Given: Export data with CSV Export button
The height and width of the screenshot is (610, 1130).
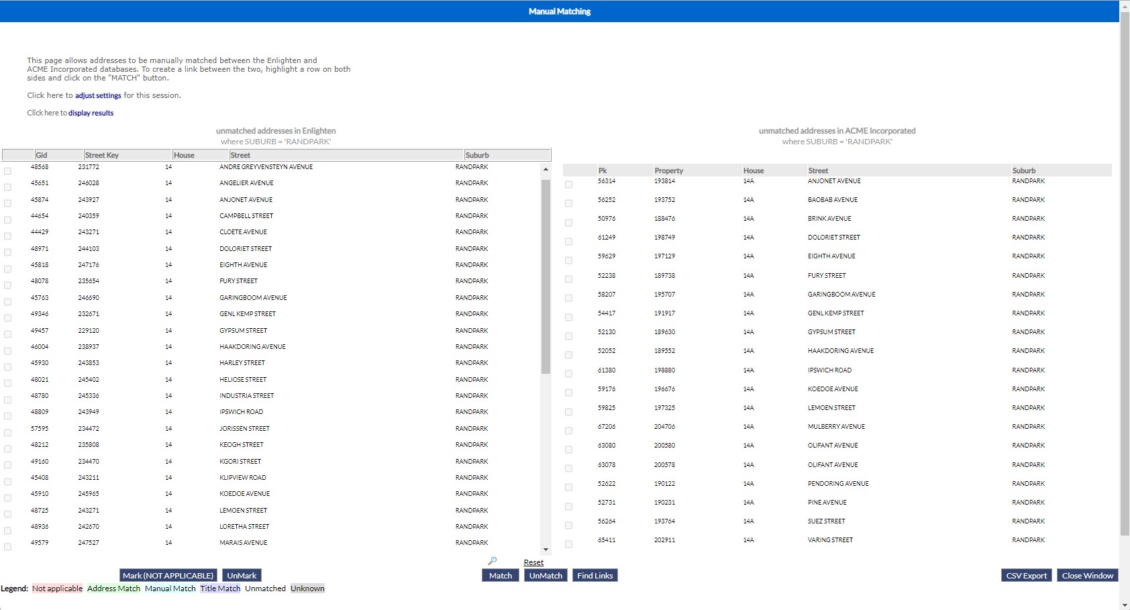Looking at the screenshot, I should [x=1026, y=576].
